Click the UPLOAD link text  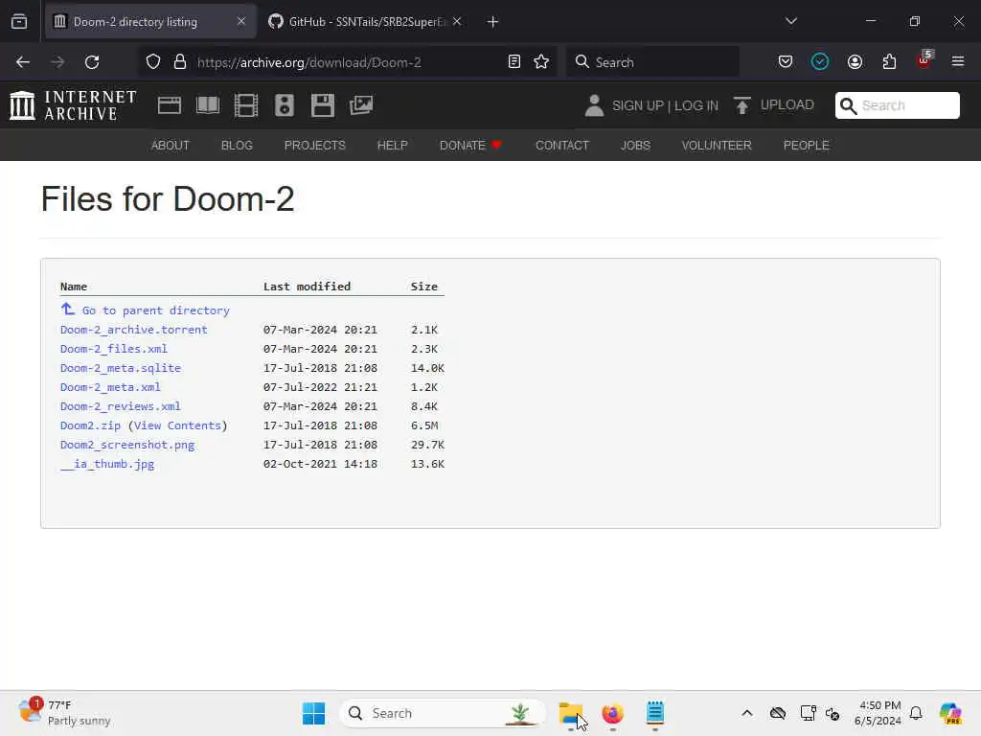pos(787,105)
